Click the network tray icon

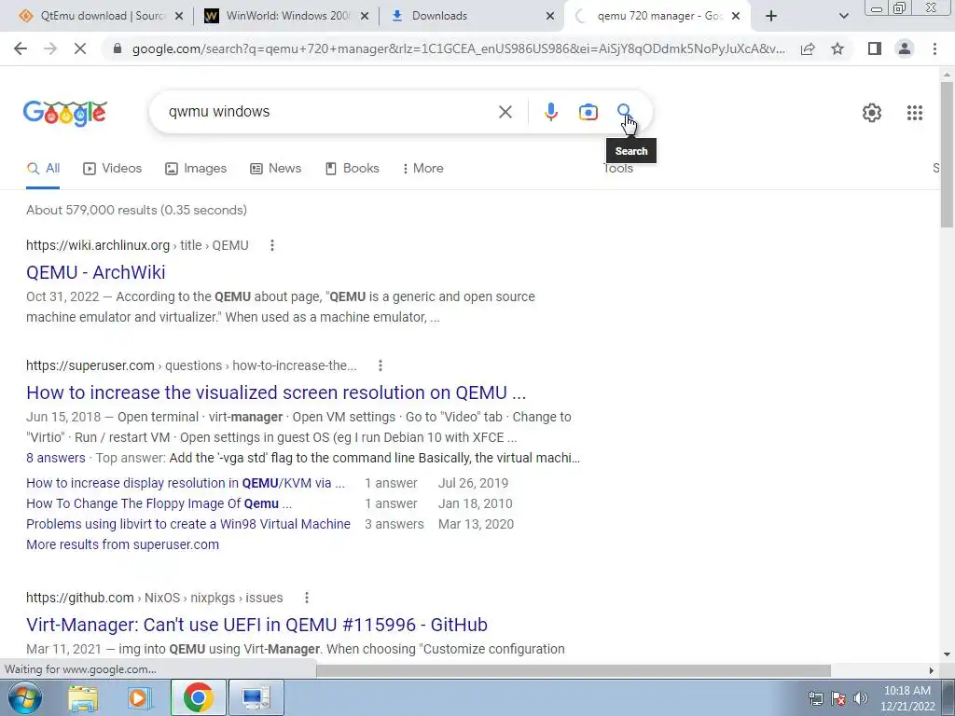(x=815, y=698)
